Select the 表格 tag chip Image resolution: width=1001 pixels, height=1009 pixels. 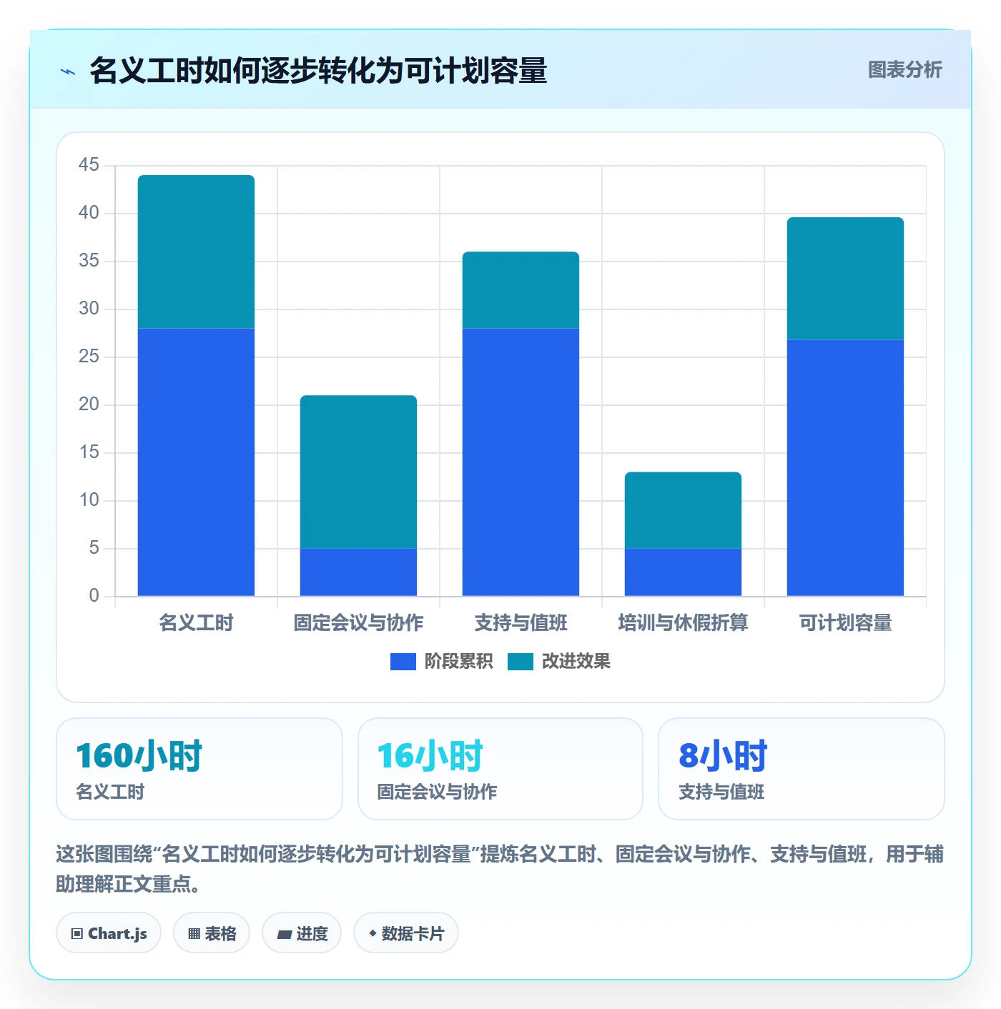point(212,933)
